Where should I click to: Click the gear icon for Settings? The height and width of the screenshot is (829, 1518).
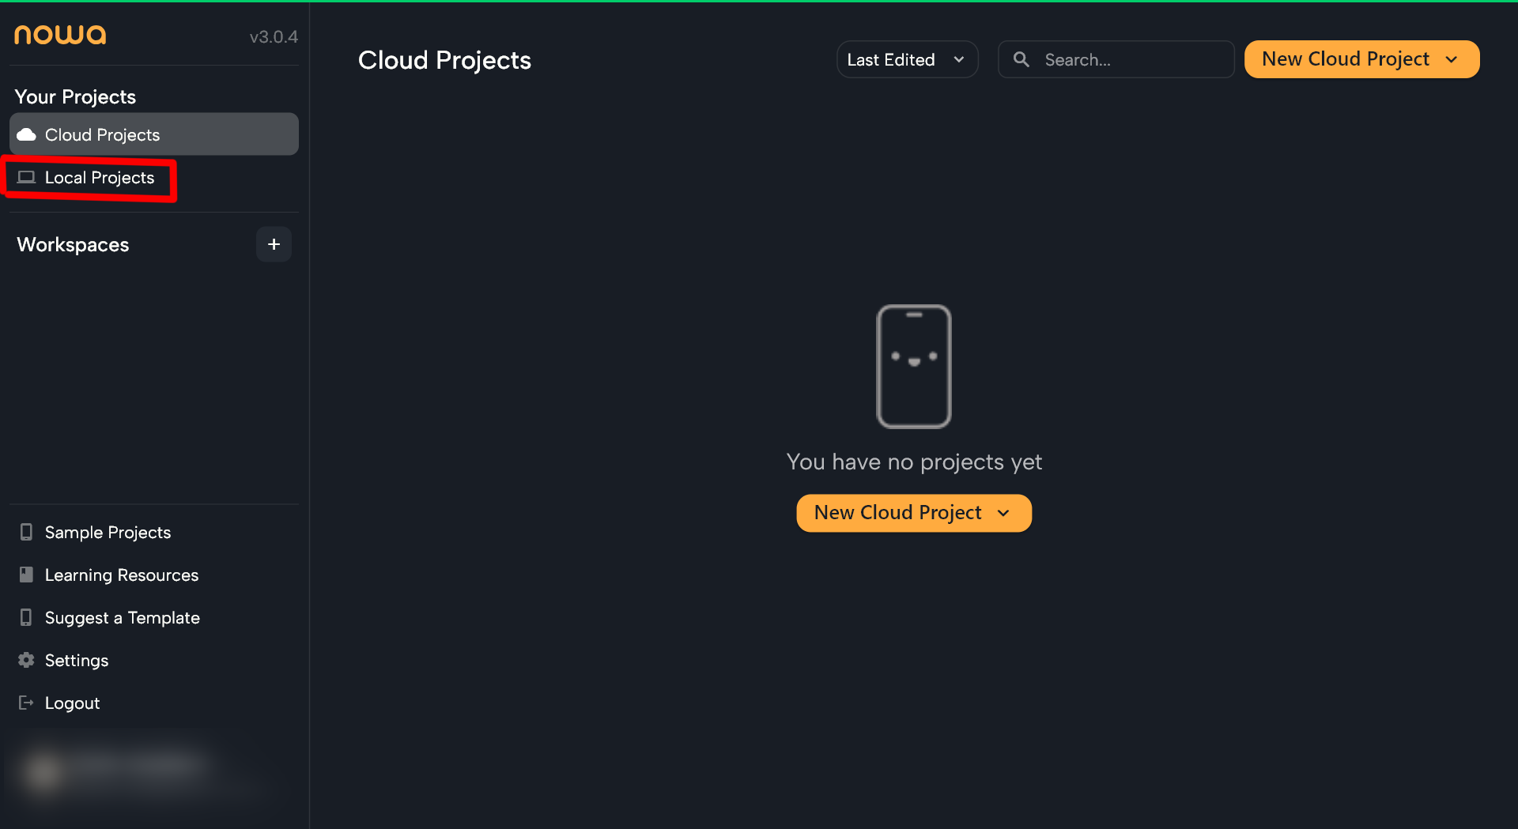[26, 660]
